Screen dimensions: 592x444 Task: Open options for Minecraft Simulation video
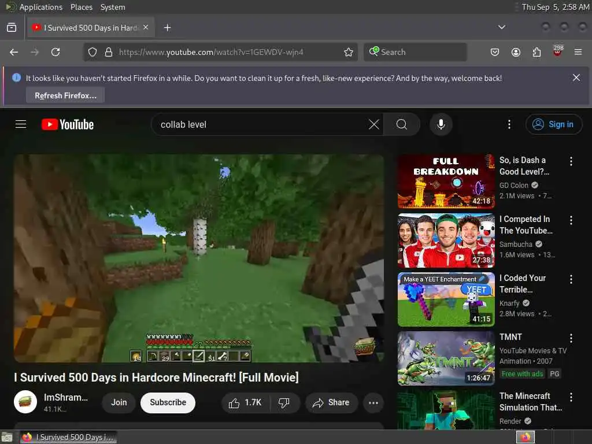point(571,397)
